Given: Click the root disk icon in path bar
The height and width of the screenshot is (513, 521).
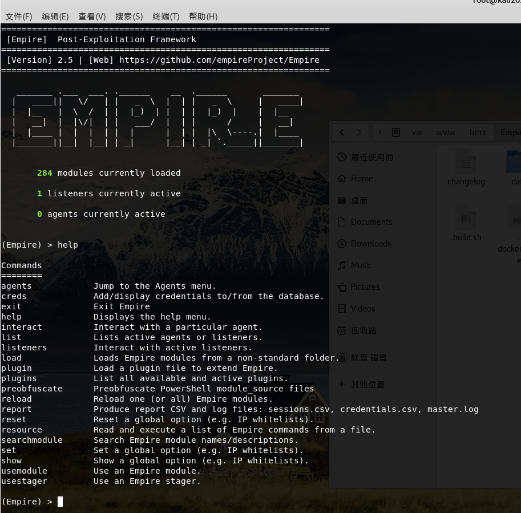Looking at the screenshot, I should coord(396,132).
